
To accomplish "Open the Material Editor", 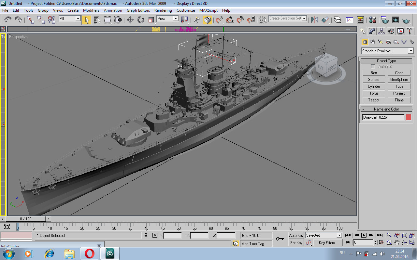I will [373, 20].
